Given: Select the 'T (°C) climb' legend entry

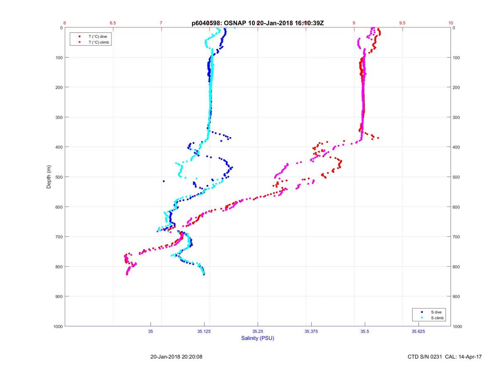Looking at the screenshot, I should (x=99, y=42).
